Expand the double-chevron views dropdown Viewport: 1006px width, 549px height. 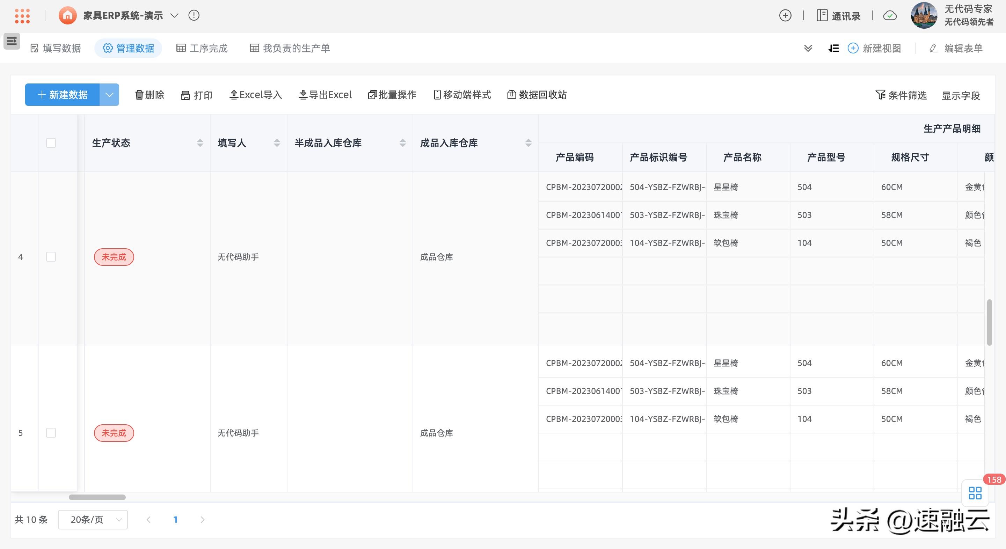[x=808, y=49]
